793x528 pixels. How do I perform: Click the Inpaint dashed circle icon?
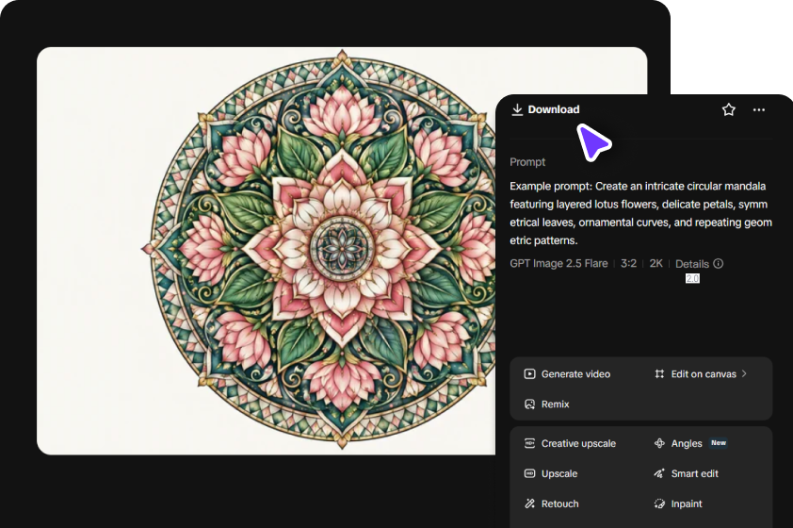pyautogui.click(x=659, y=503)
